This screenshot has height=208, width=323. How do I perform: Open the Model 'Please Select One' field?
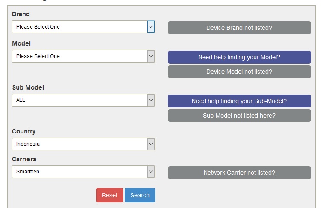coord(79,56)
